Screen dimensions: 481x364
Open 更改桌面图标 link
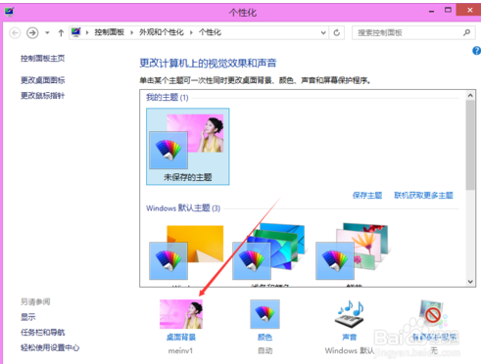click(x=43, y=80)
